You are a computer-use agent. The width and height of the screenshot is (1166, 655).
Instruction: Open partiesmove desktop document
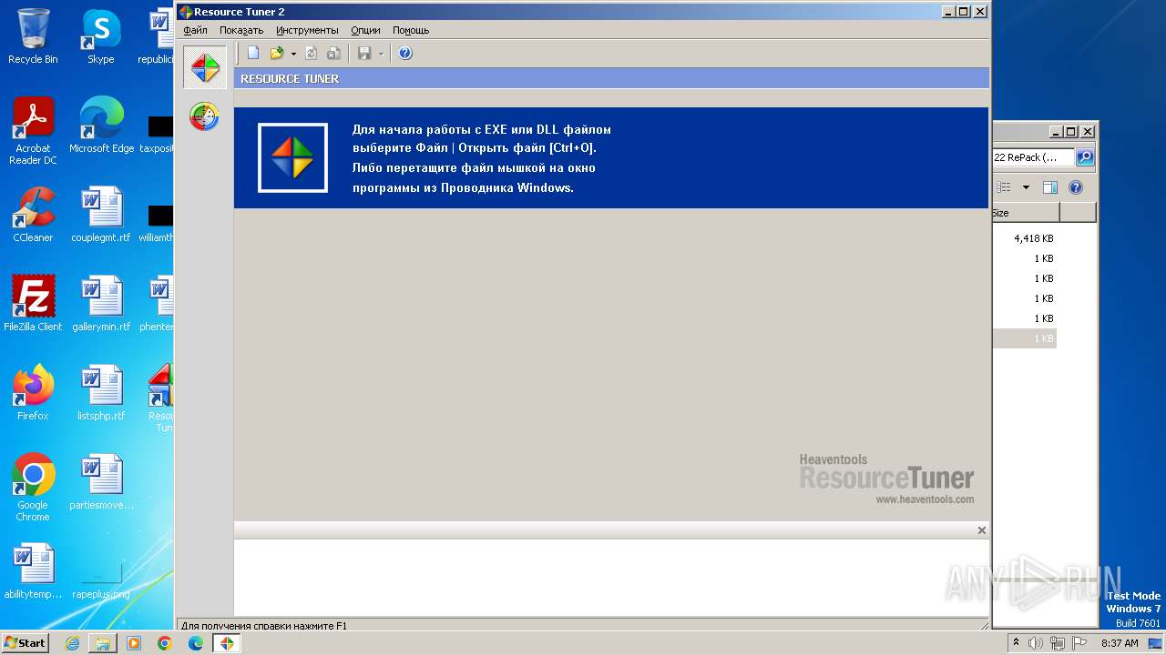point(101,482)
